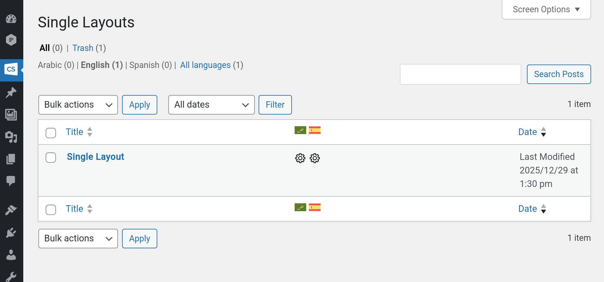This screenshot has width=604, height=282.
Task: Open Comments via the speech bubble icon
Action: 11,181
